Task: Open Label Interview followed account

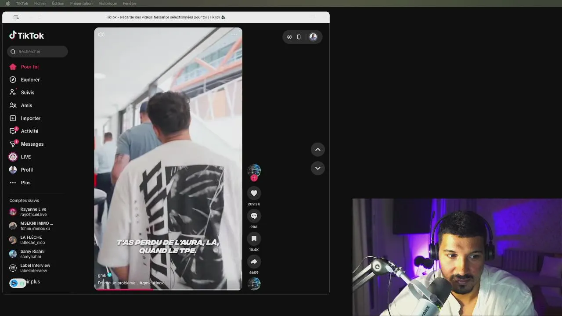Action: tap(31, 268)
